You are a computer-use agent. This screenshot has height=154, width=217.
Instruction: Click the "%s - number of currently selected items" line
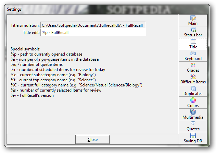point(56,90)
